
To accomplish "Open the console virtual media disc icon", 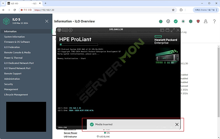I will pyautogui.click(x=70, y=30).
